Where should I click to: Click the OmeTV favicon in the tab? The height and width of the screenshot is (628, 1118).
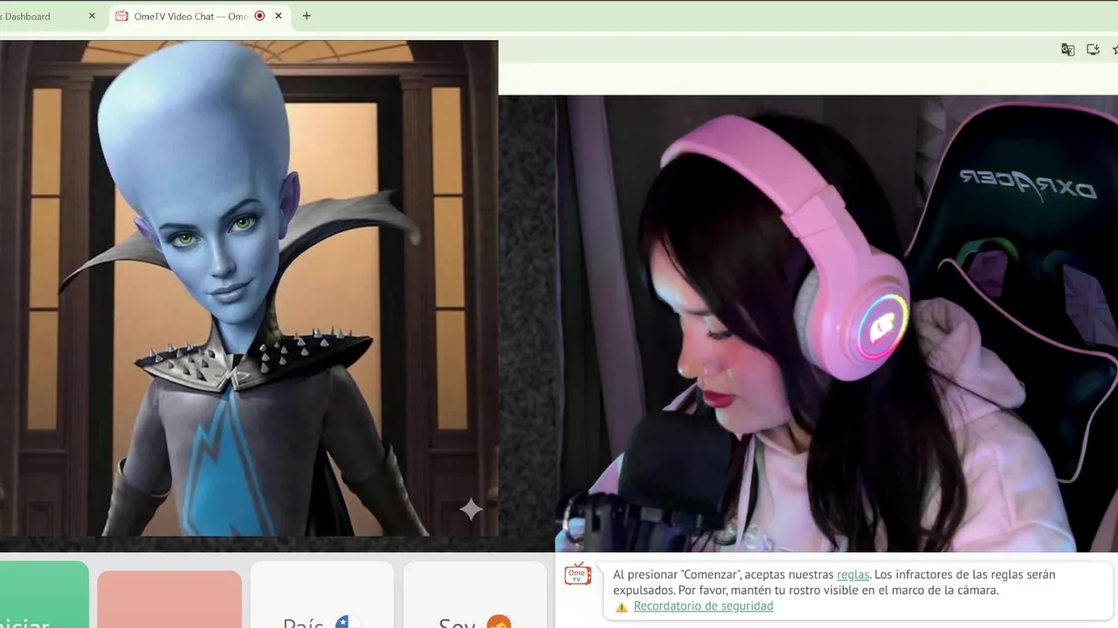tap(121, 16)
